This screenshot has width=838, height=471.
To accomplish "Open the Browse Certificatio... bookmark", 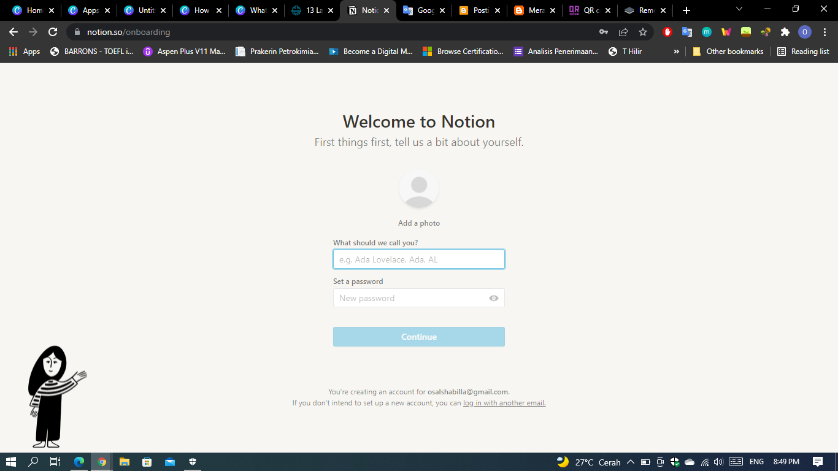I will click(x=463, y=52).
